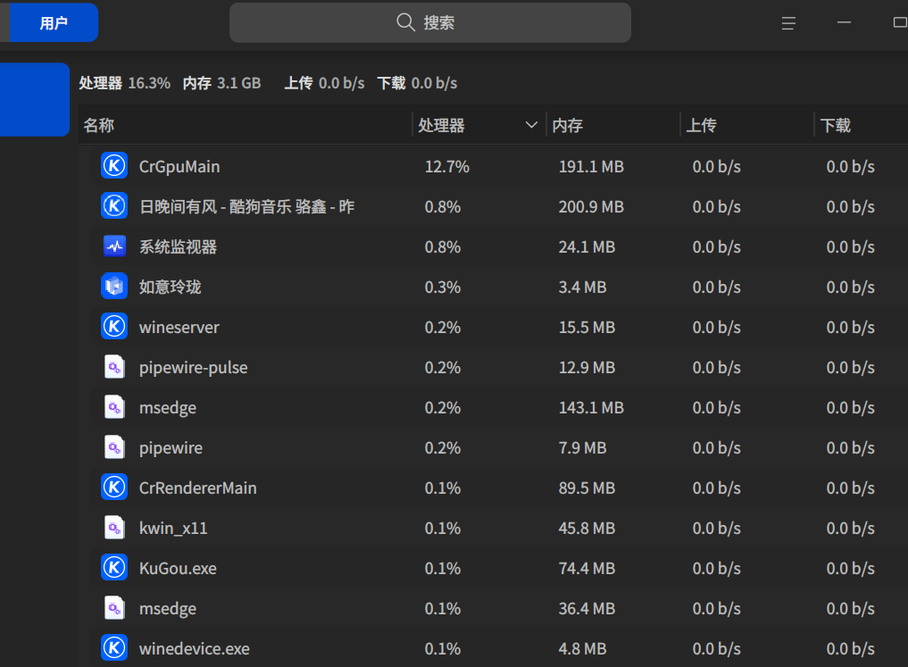Click the icon of the 酷狗音乐 process row
Screen dimensions: 908x667
tap(114, 206)
